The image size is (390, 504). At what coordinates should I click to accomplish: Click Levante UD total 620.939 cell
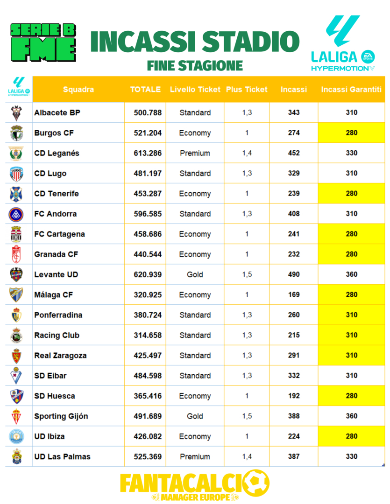pos(148,274)
